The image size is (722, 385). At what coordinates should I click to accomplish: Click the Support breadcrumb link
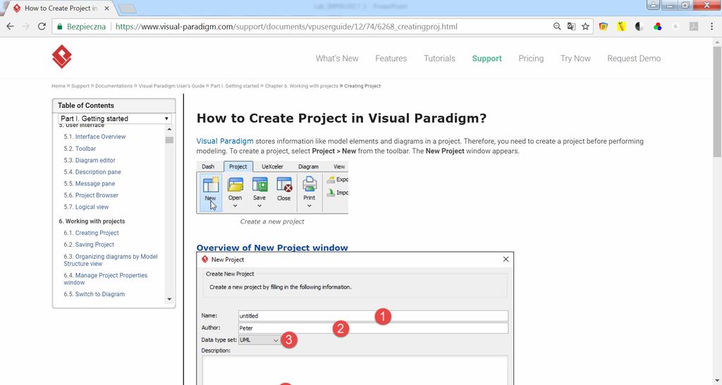(80, 86)
